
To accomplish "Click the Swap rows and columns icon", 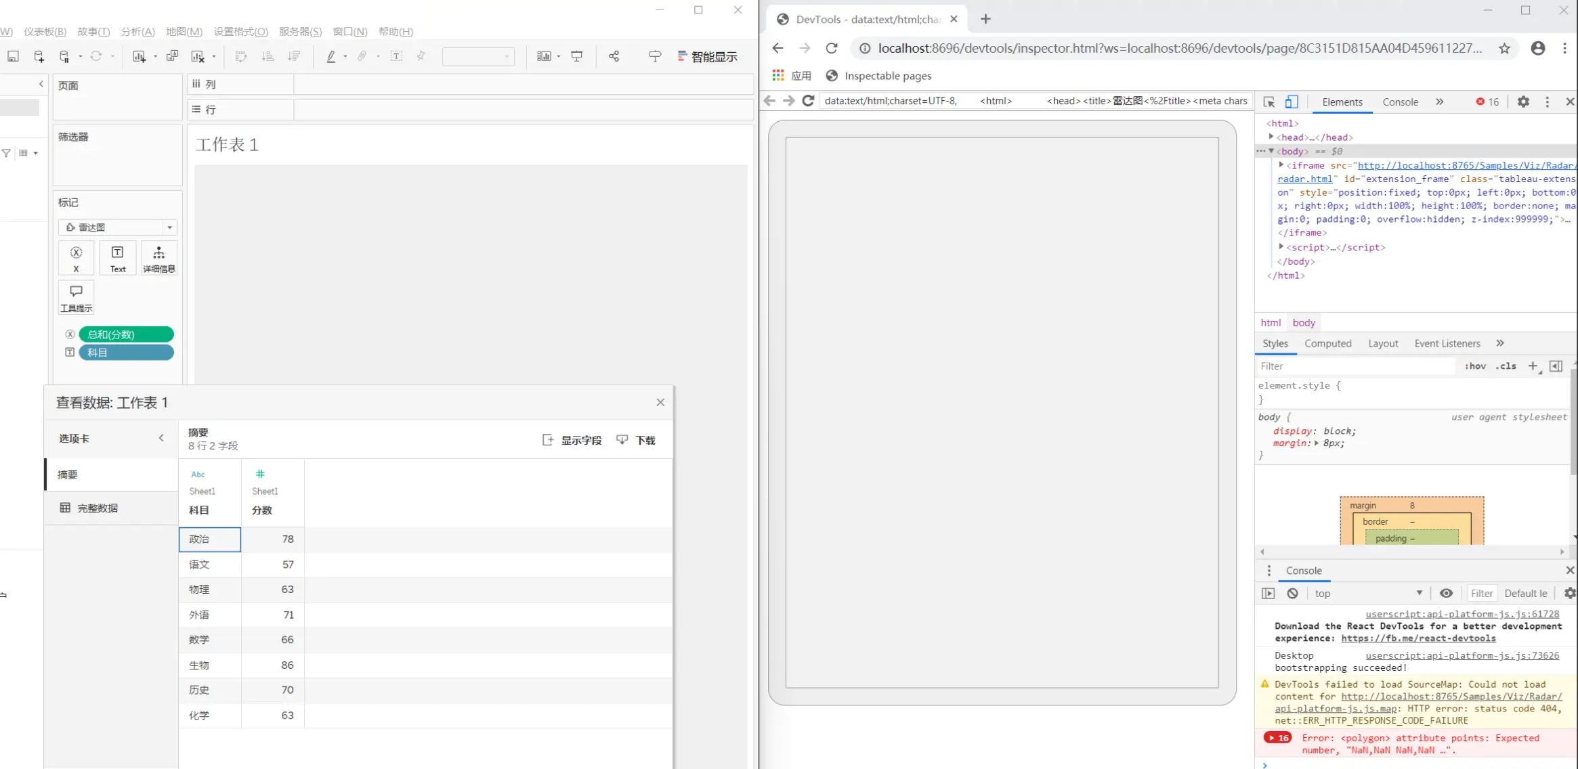I will click(240, 56).
